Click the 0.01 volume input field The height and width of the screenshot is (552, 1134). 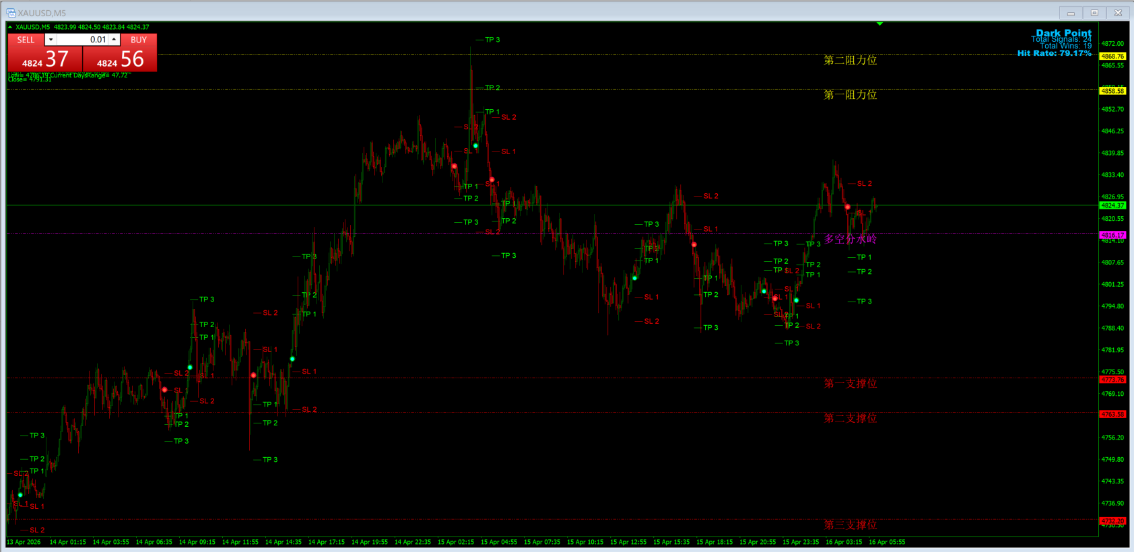click(82, 40)
